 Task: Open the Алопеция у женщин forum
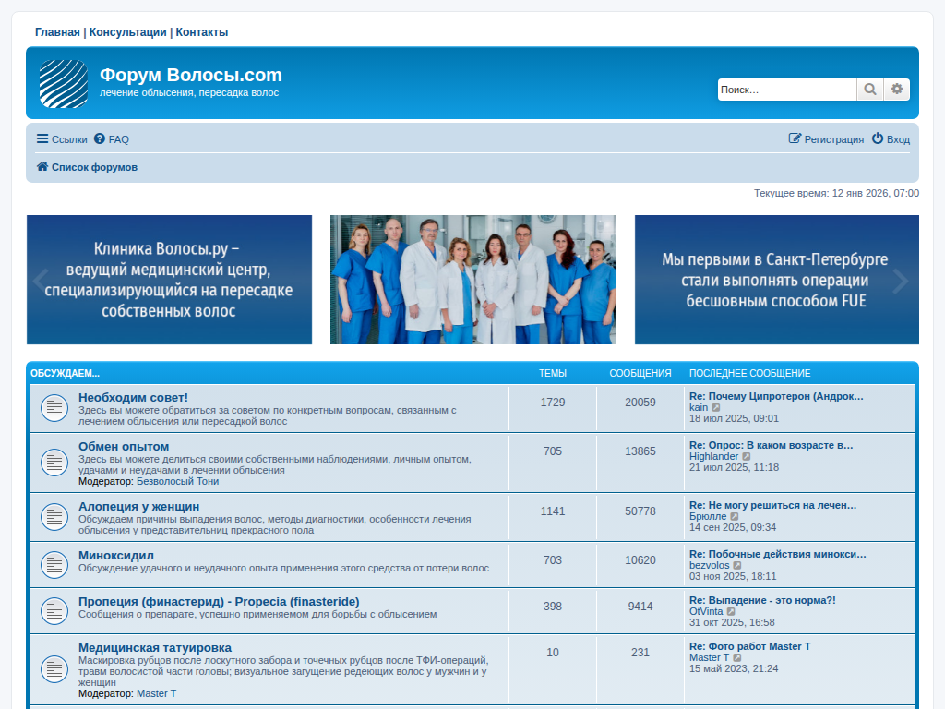(x=138, y=507)
